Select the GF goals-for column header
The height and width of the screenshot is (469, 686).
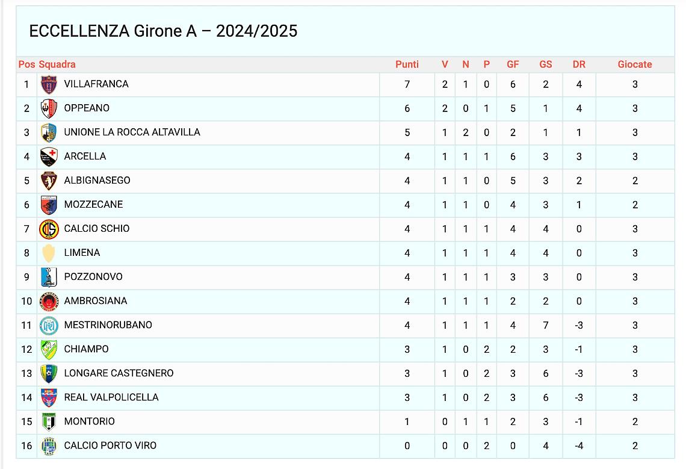(513, 64)
